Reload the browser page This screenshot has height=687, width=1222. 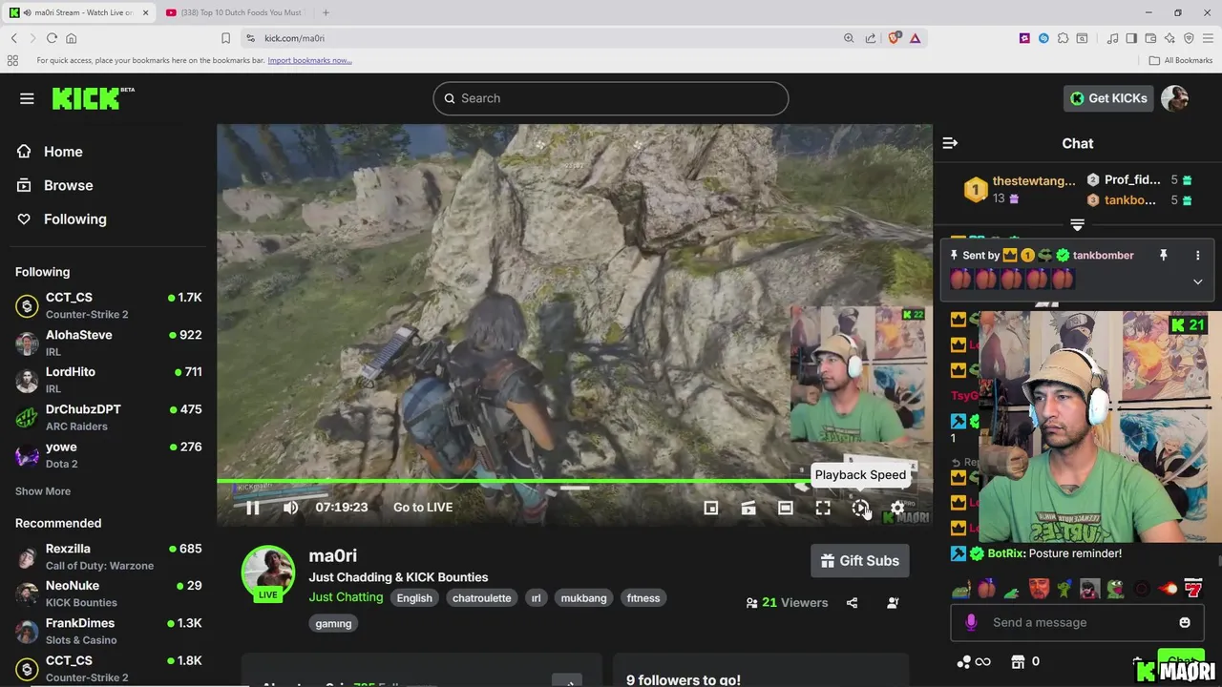click(x=52, y=38)
